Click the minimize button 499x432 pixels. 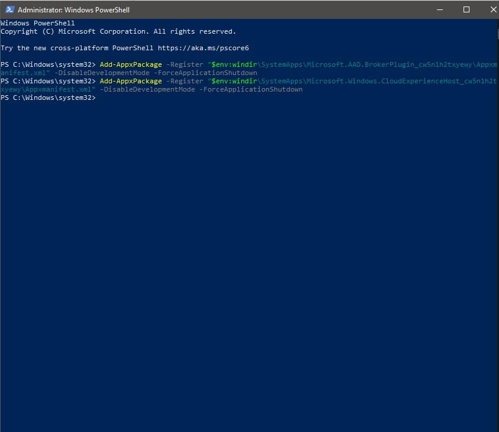pyautogui.click(x=438, y=9)
